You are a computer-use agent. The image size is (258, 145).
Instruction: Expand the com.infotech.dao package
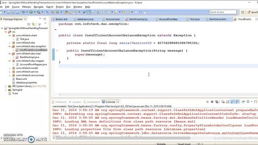[10, 43]
